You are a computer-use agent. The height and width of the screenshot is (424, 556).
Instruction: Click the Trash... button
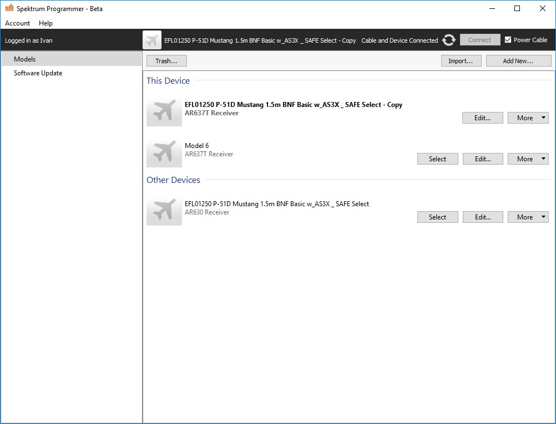point(166,61)
